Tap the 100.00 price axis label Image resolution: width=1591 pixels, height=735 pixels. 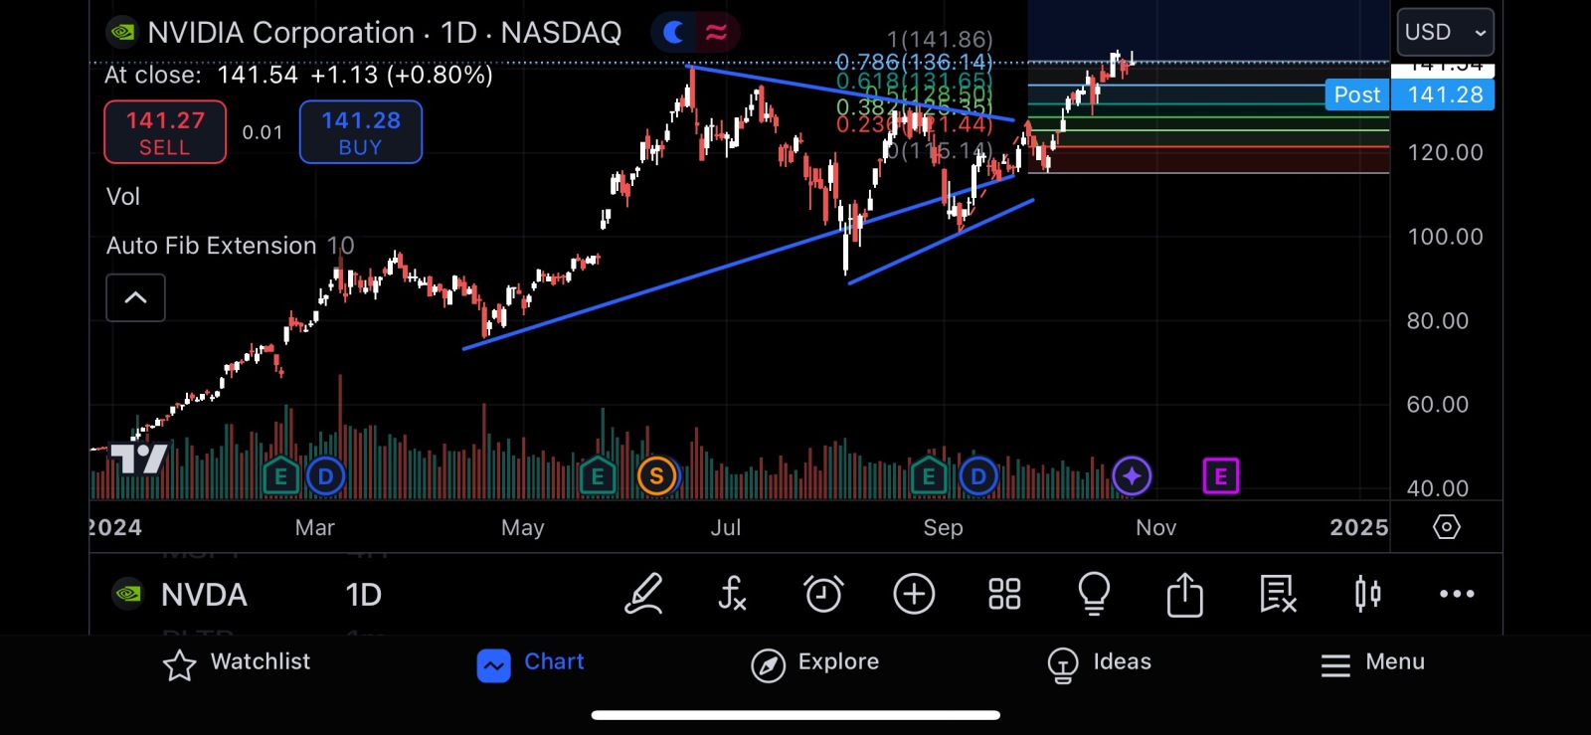[1445, 237]
